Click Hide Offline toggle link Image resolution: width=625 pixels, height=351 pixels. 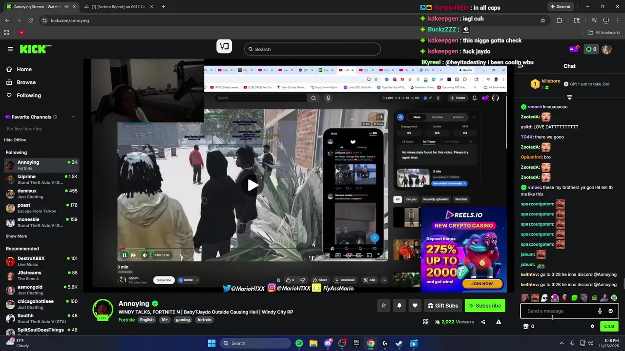pos(15,140)
